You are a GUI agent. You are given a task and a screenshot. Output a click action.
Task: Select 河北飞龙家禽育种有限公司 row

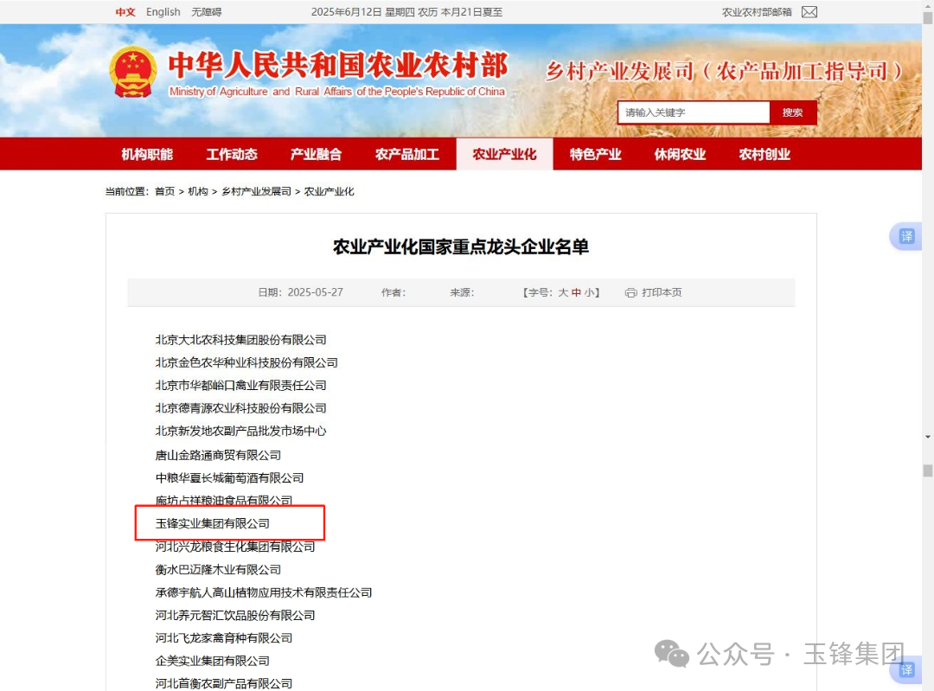[x=224, y=638]
